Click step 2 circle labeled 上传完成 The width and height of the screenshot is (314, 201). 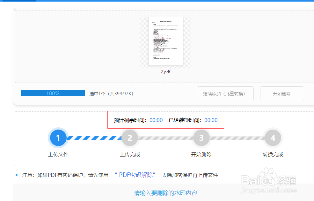pos(130,138)
